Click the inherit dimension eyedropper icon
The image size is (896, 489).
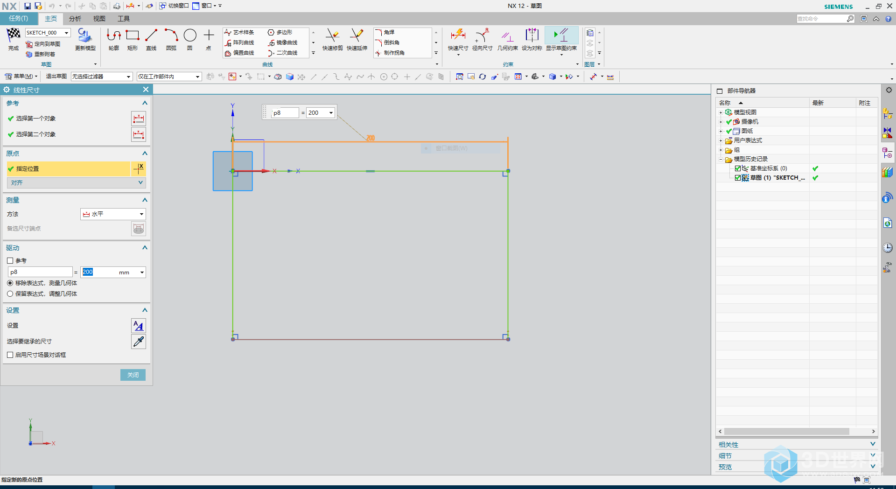[x=139, y=342]
